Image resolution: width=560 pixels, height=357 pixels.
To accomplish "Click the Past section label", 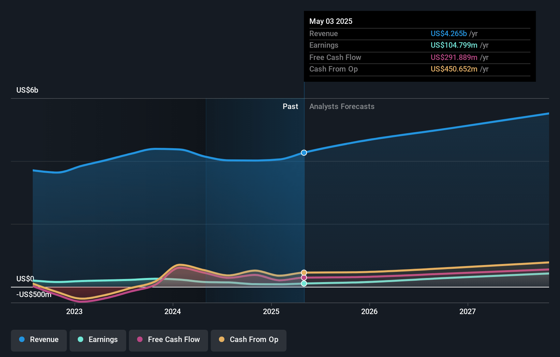I will point(290,107).
